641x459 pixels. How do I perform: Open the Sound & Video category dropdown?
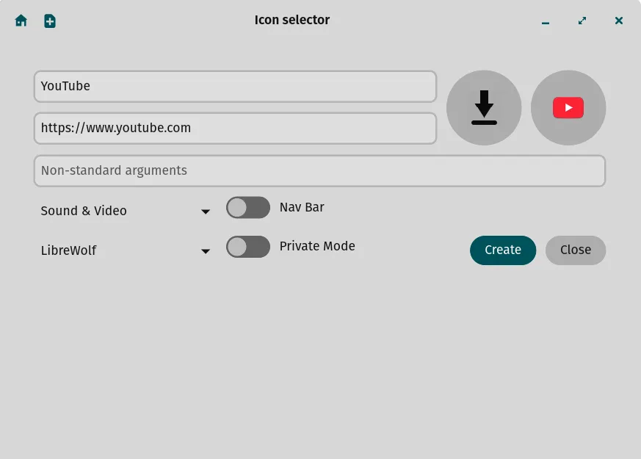tap(125, 211)
